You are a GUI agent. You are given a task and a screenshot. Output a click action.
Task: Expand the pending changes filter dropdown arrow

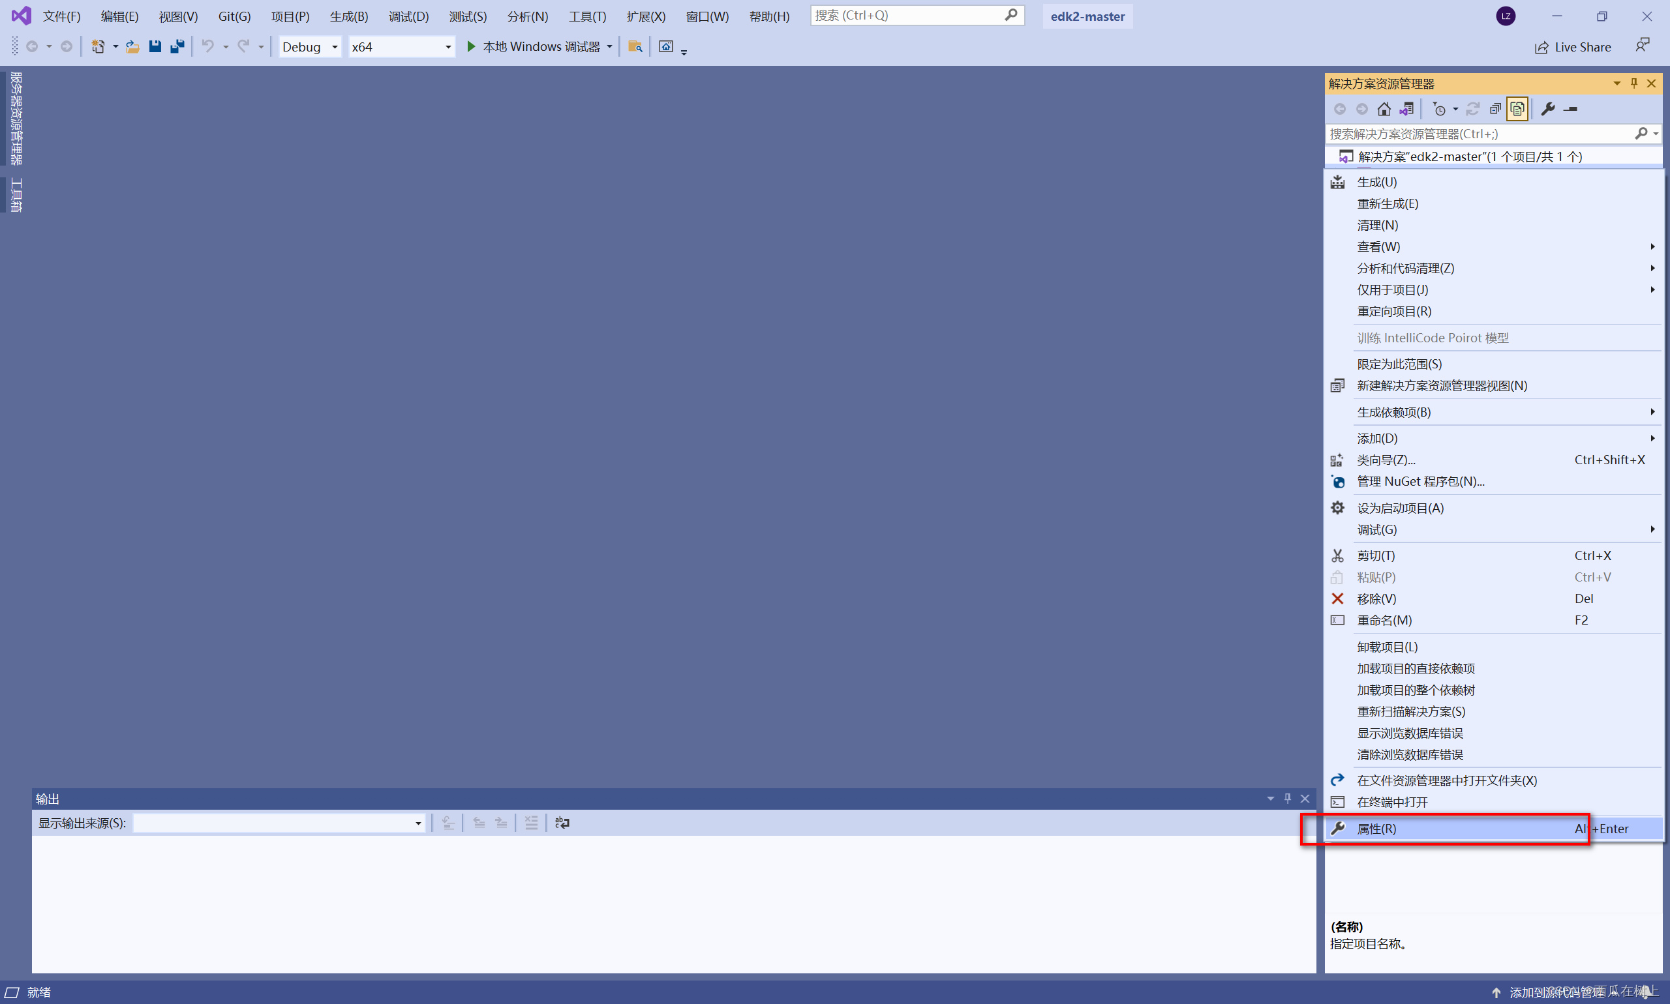point(1455,109)
